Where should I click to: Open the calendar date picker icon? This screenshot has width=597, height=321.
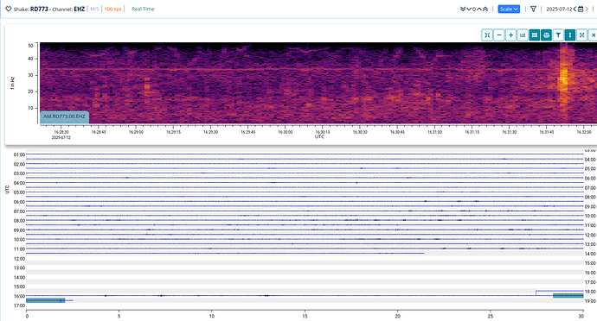click(581, 9)
